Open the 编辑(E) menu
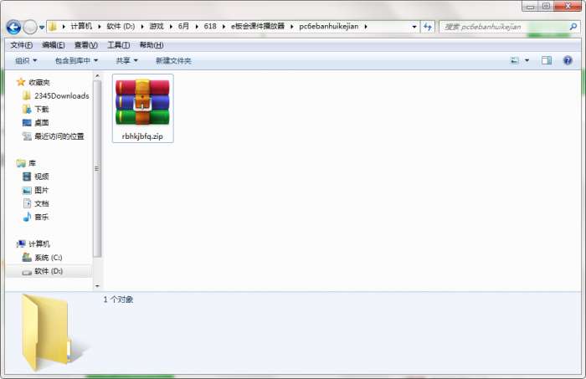 [x=54, y=45]
